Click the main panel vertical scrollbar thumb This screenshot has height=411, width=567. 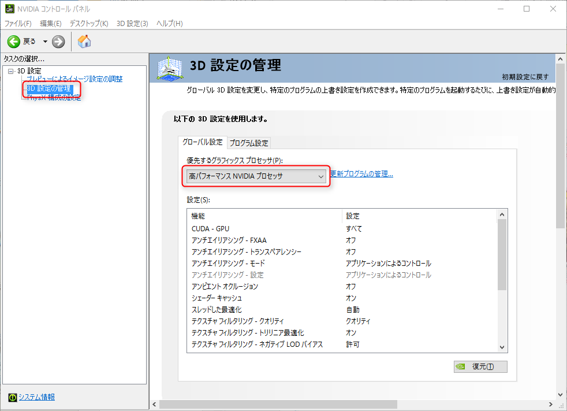tap(561, 146)
